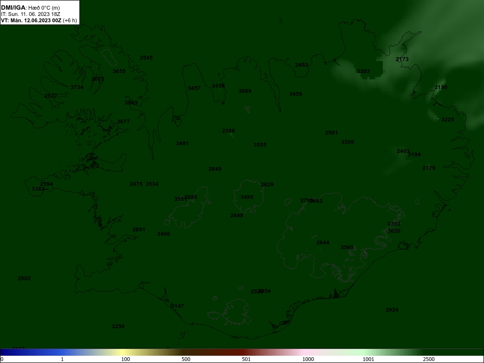Viewport: 484px width, 363px height.
Task: Click the legend label 2500
Action: 429,359
